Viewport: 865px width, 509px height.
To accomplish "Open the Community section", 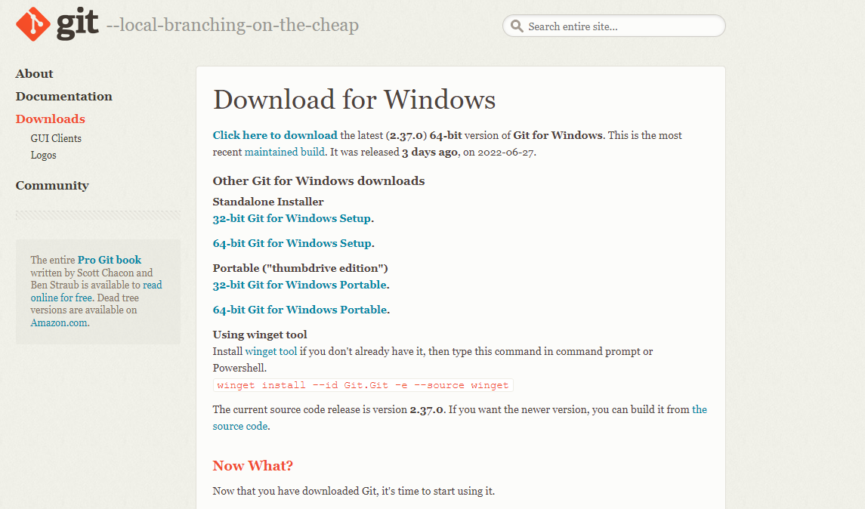I will 52,186.
